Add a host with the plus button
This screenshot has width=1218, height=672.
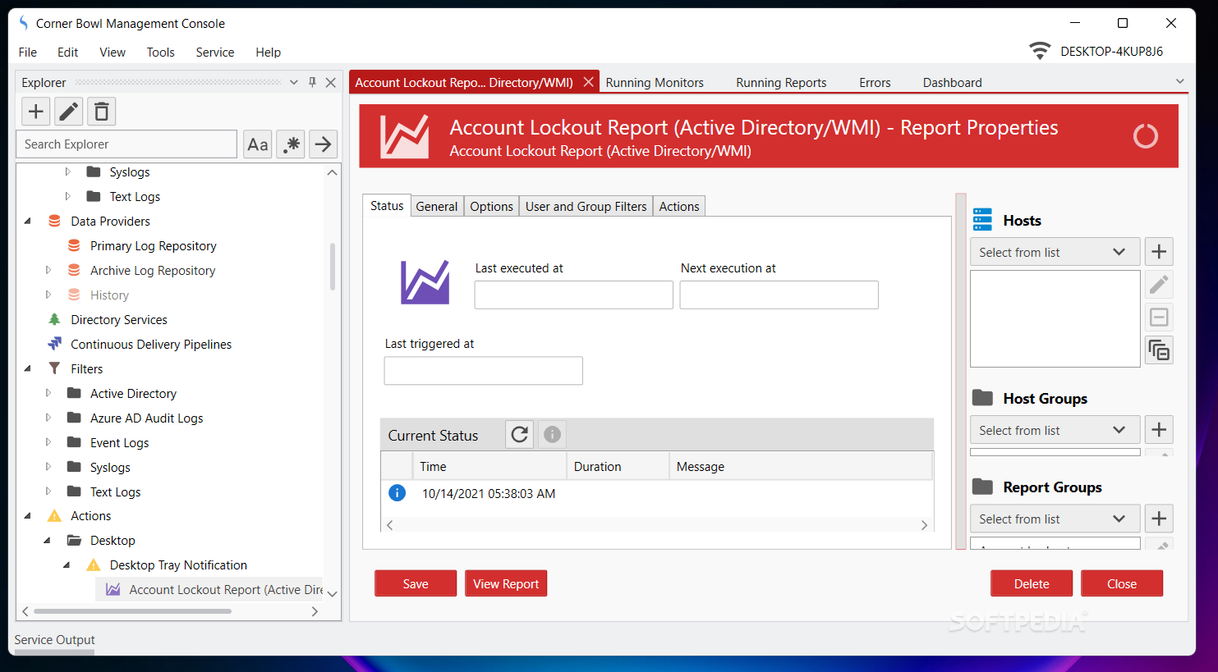tap(1159, 252)
